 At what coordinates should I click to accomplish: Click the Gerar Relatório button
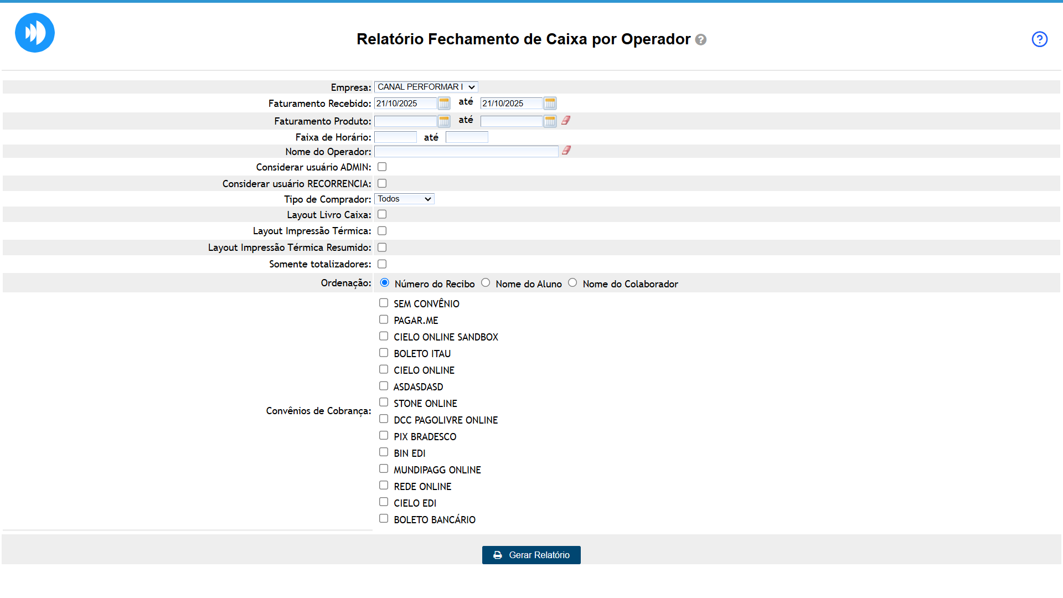coord(531,555)
